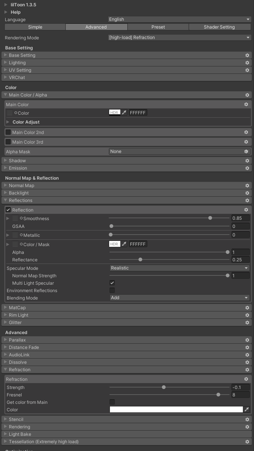This screenshot has width=254, height=451.
Task: Open gear menu for Shadow section
Action: click(247, 161)
